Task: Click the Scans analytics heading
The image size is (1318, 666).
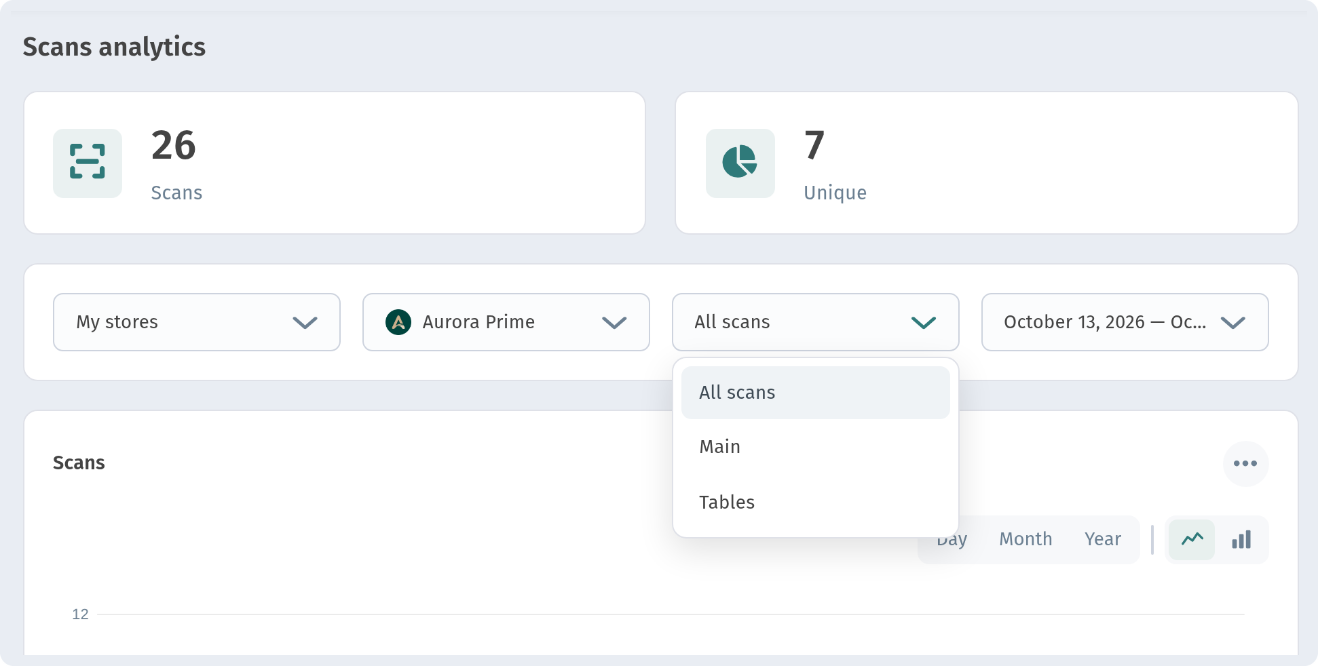Action: (114, 47)
